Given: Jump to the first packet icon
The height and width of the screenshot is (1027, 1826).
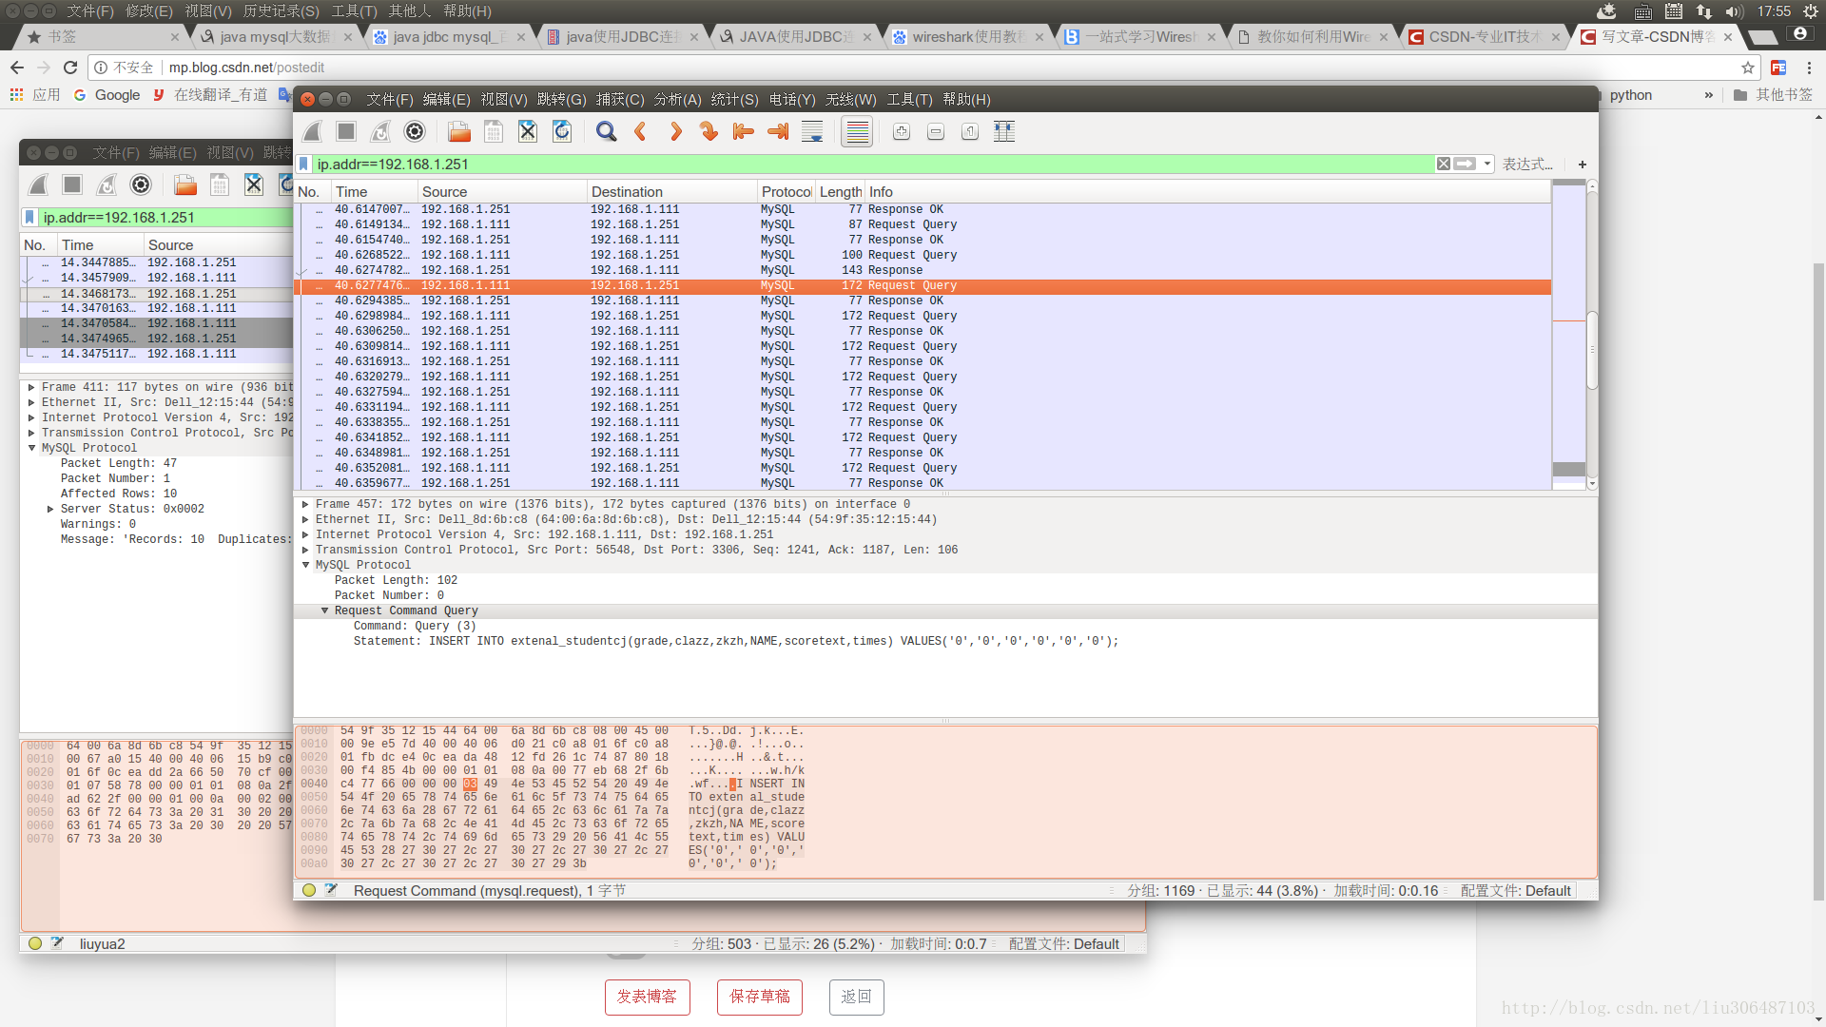Looking at the screenshot, I should coord(744,132).
